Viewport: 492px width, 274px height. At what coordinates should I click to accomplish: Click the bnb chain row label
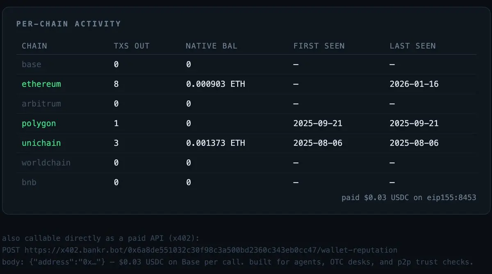click(x=29, y=182)
